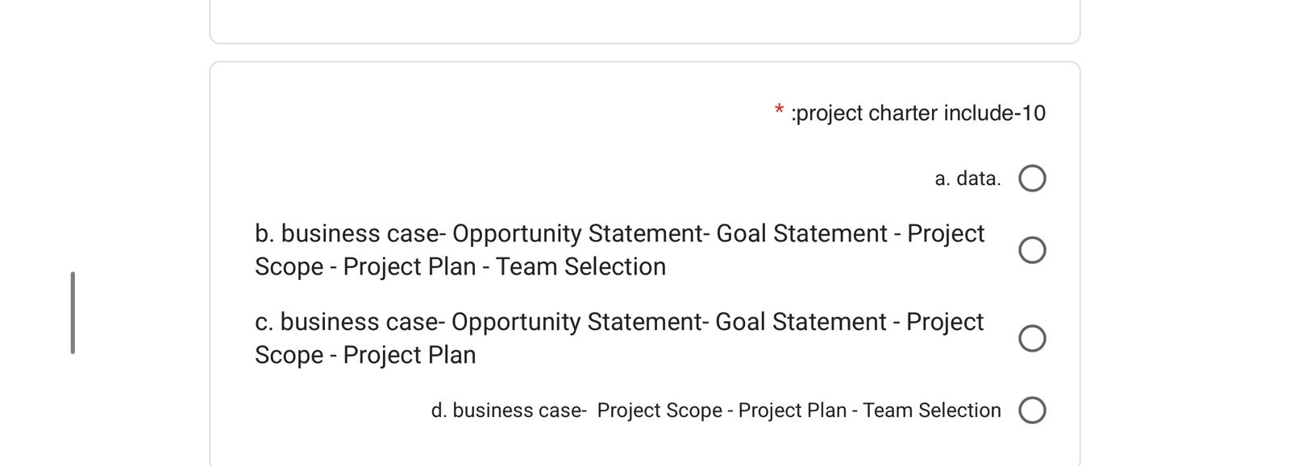The height and width of the screenshot is (466, 1290).
Task: Select radio button for option c business case
Action: 1033,338
